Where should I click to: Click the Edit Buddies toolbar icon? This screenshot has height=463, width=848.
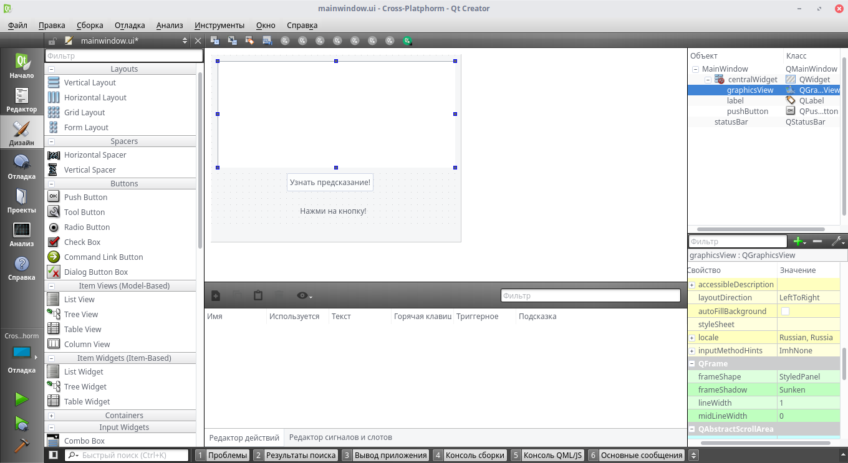tap(250, 41)
